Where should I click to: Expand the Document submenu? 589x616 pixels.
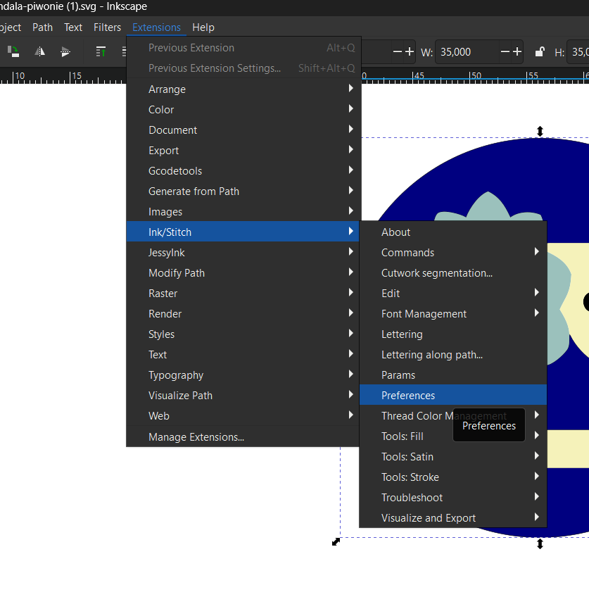pyautogui.click(x=243, y=130)
